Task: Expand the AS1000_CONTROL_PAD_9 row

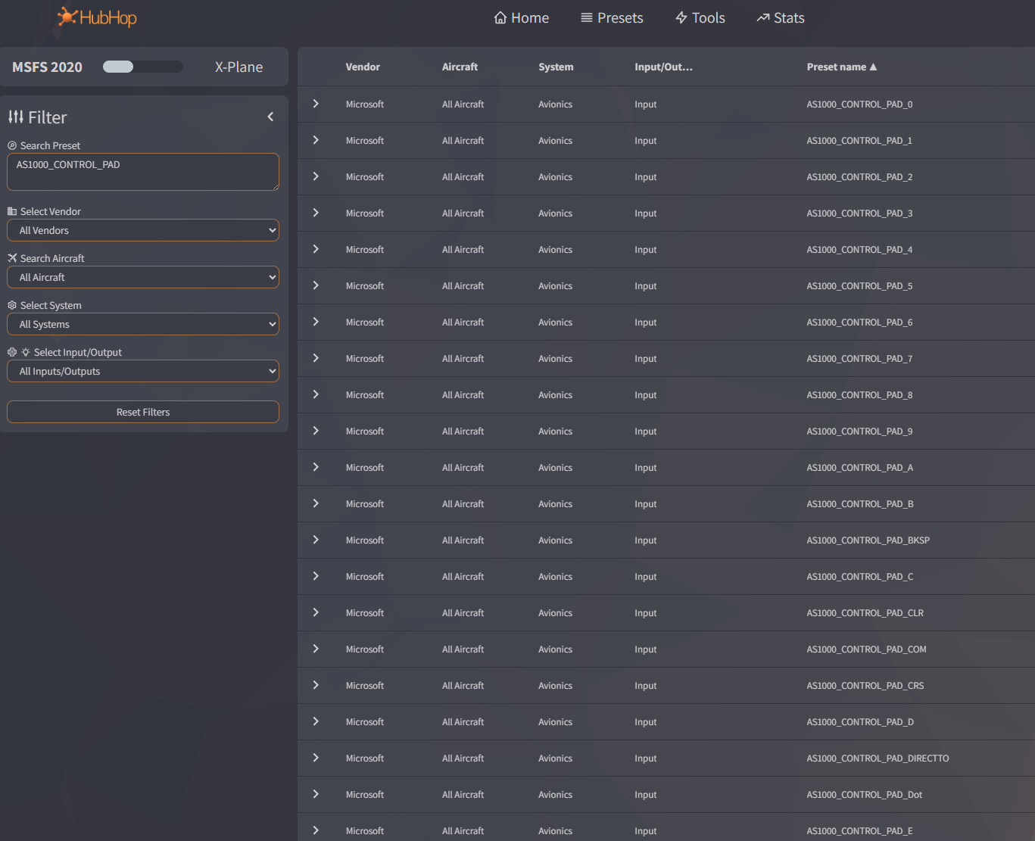Action: click(316, 431)
